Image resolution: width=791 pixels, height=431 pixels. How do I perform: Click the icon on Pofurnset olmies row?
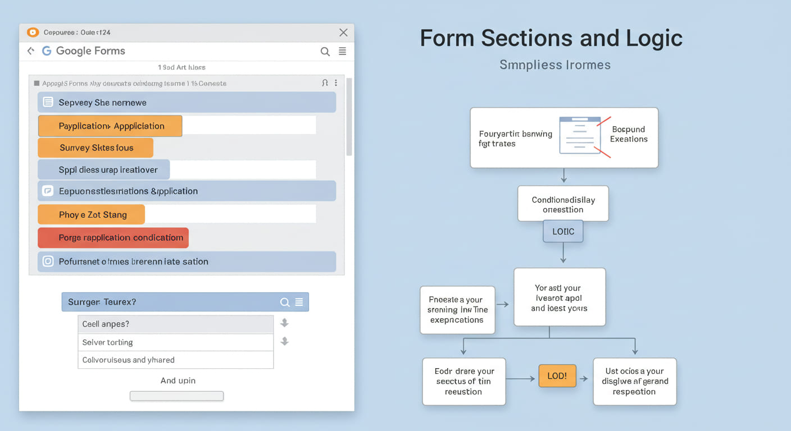click(48, 262)
